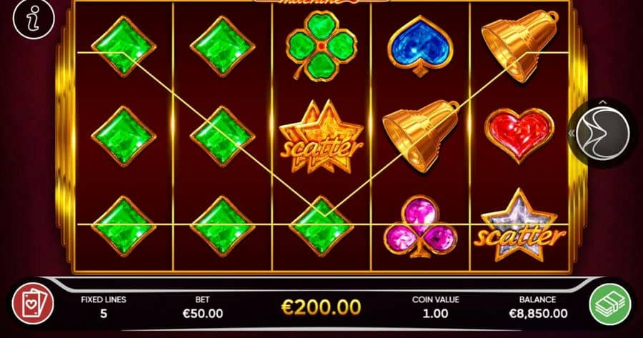Click the golden bell in fourth reel
This screenshot has height=338, width=643.
421,135
